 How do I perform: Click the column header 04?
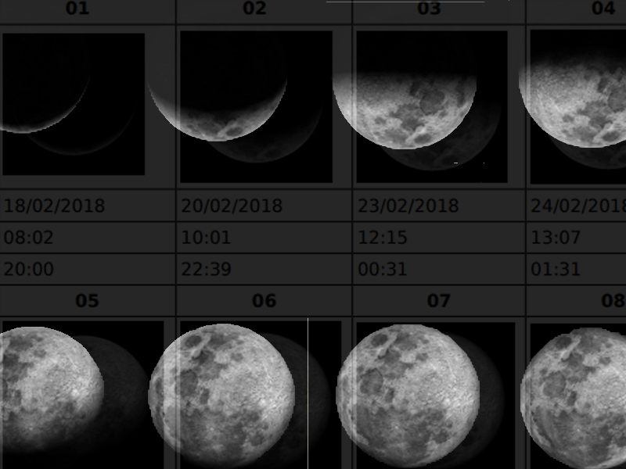(x=603, y=9)
